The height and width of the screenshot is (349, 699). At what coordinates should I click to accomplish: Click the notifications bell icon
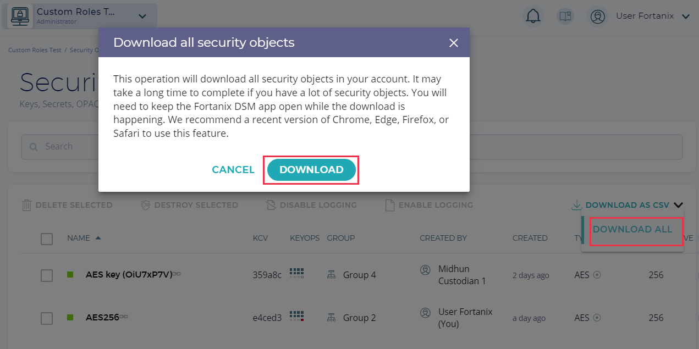(x=533, y=16)
